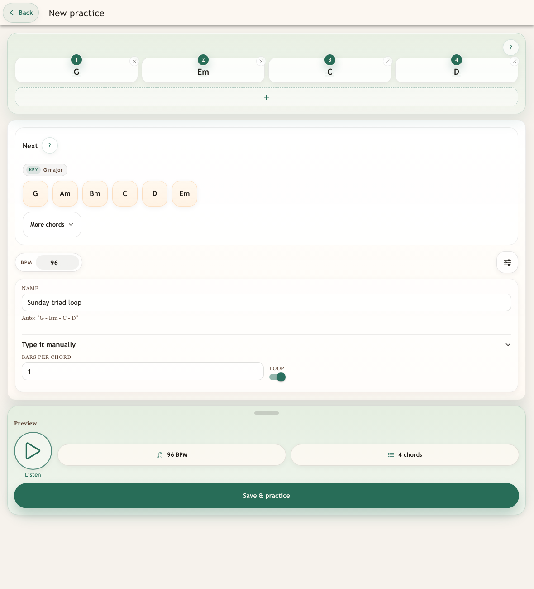Select the Em chord card in progression
This screenshot has width=534, height=589.
pos(203,70)
